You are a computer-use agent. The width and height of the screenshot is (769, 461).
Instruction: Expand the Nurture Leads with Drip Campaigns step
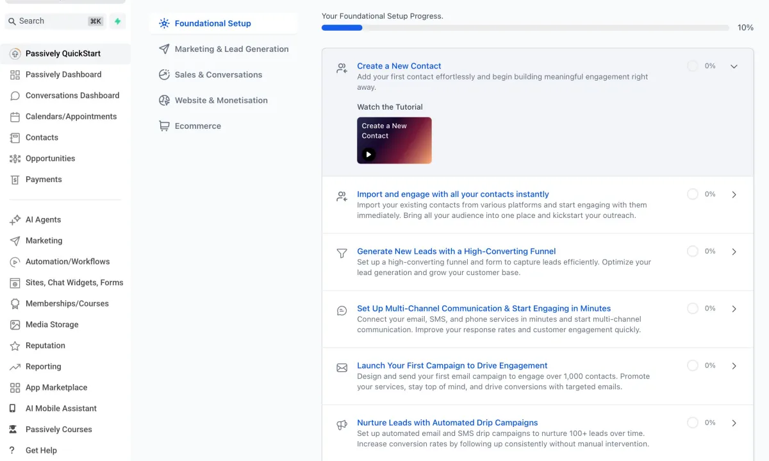pos(734,423)
